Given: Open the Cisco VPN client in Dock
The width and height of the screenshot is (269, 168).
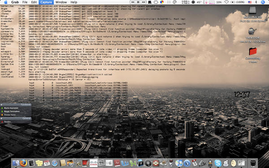Looking at the screenshot, I should click(x=94, y=163).
